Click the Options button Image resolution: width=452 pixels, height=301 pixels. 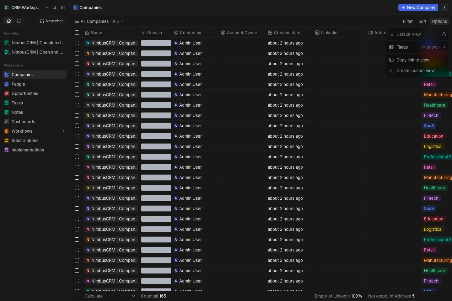[439, 21]
